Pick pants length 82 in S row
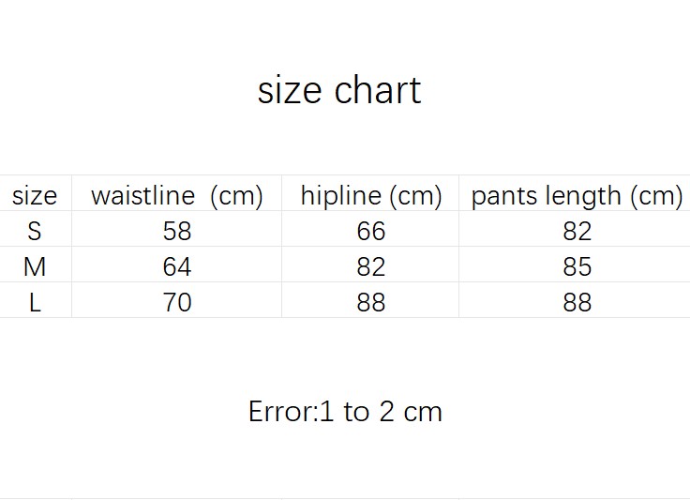The height and width of the screenshot is (500, 690). [x=577, y=231]
